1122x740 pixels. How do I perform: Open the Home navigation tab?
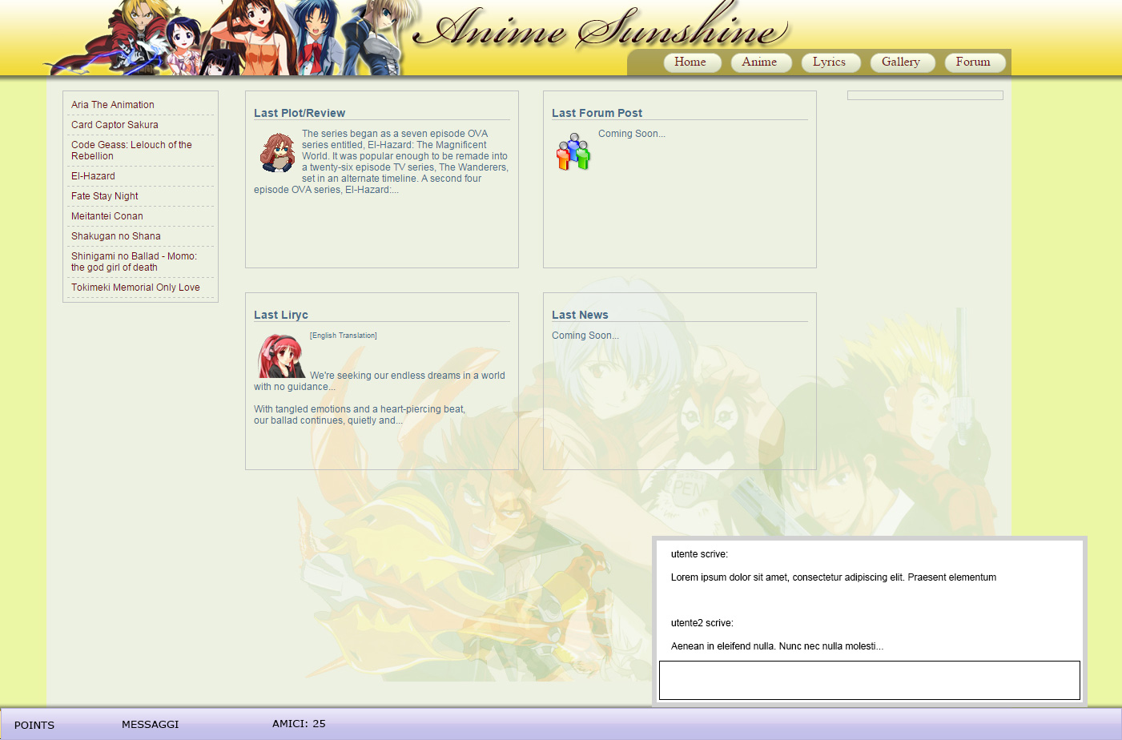[x=692, y=62]
